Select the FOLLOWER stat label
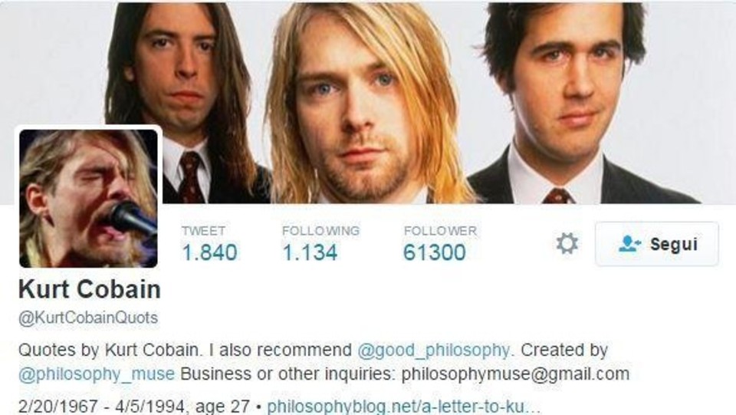Screen dimensions: 736x415 click(440, 231)
